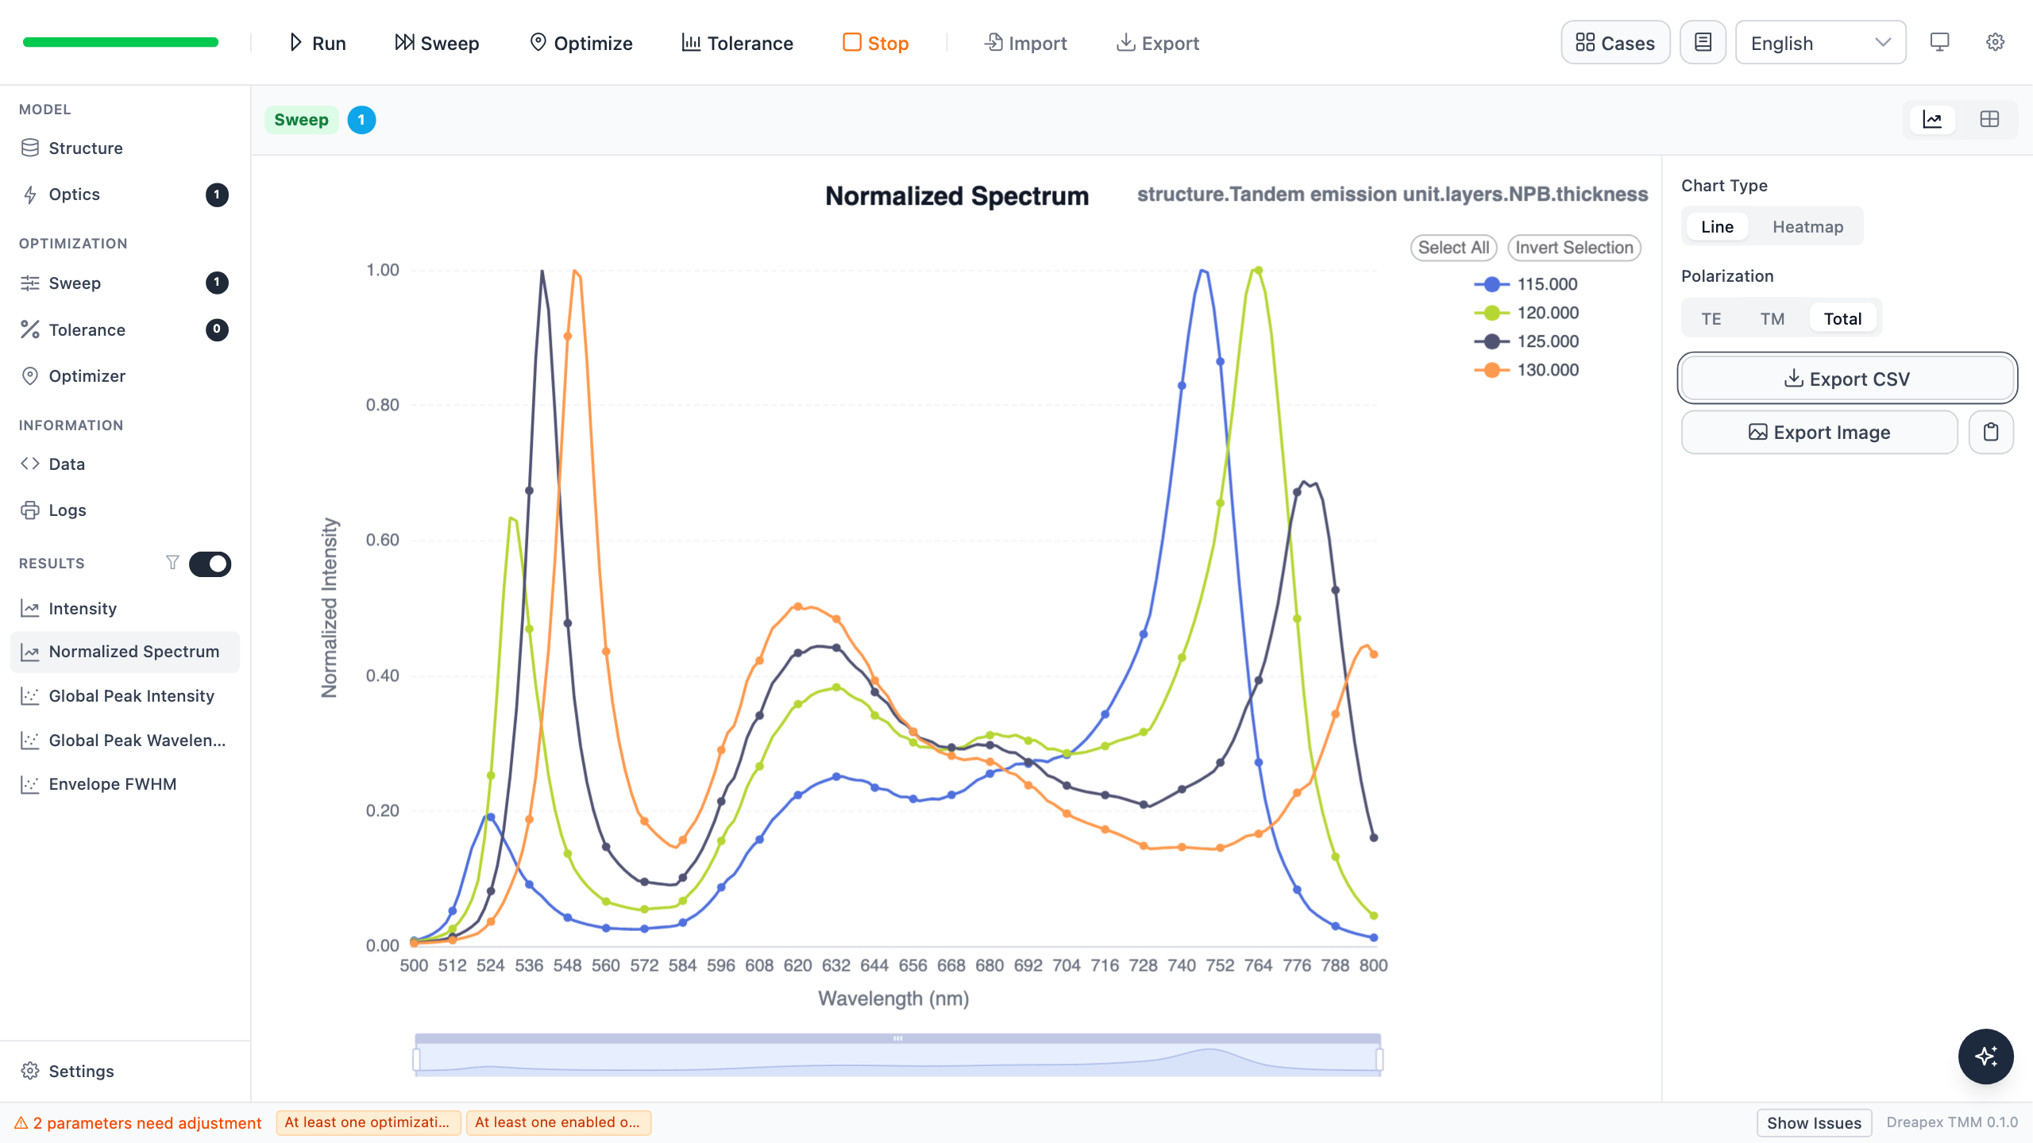
Task: Open Tolerance sidebar item
Action: (125, 330)
